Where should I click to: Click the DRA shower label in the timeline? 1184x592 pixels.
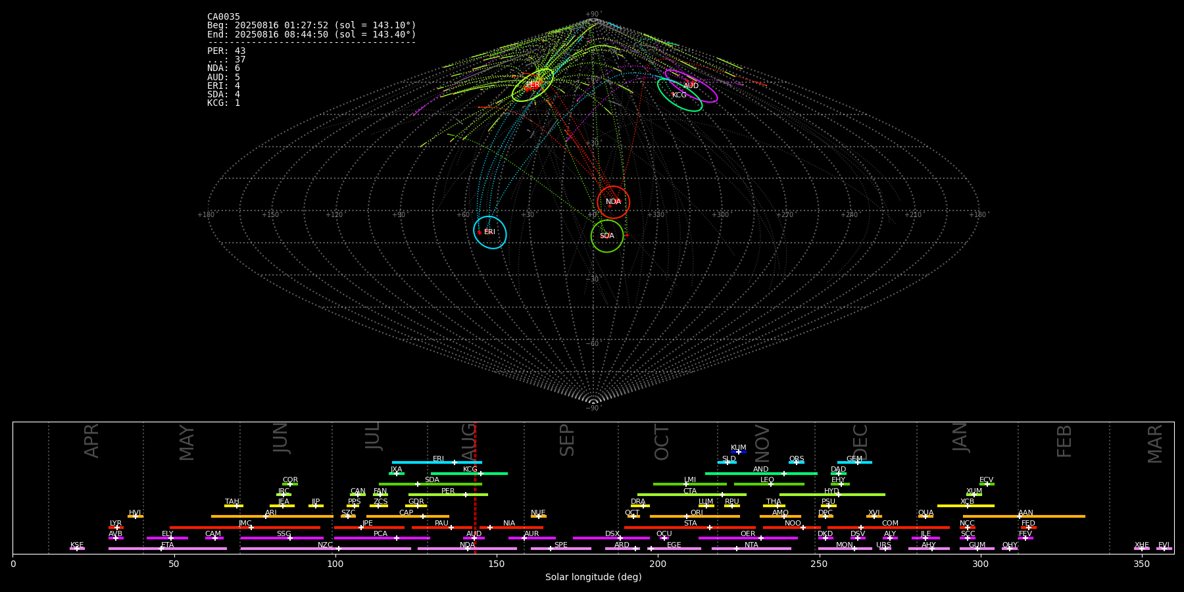point(638,502)
